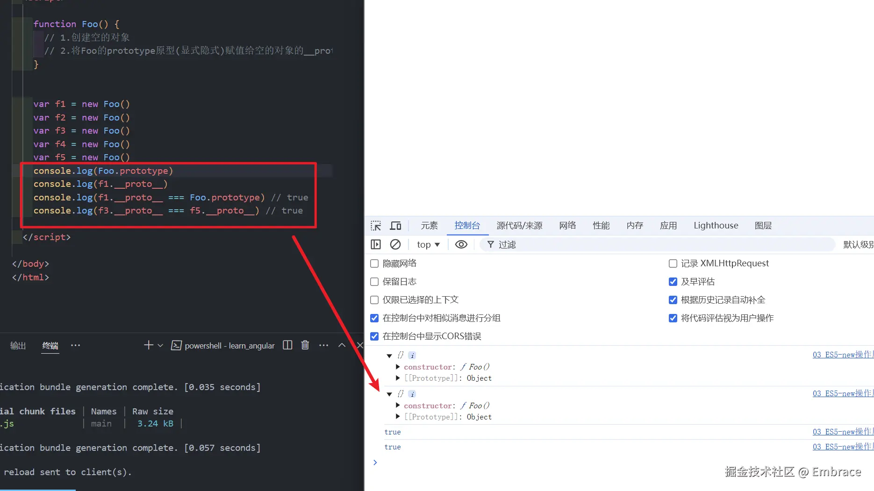Open the Lighthouse tab

coord(716,226)
